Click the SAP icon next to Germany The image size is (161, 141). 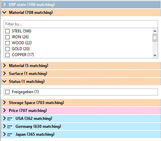click(10, 127)
